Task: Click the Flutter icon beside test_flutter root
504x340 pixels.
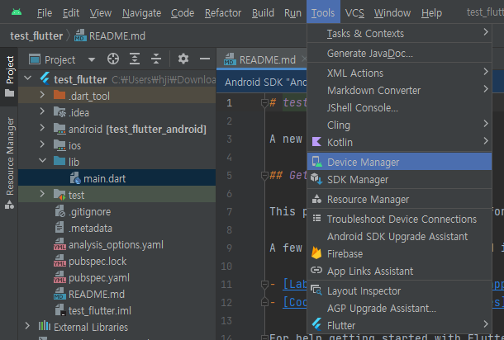Action: (45, 79)
